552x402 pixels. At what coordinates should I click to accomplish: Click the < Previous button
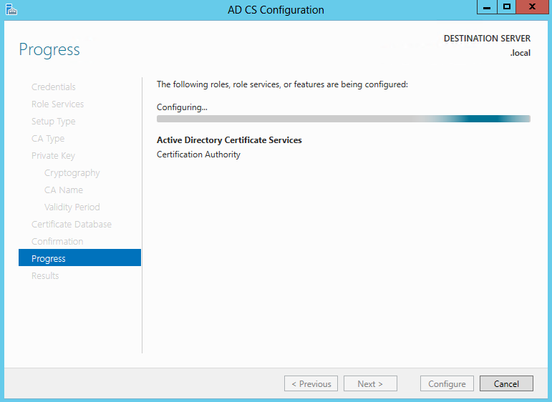(311, 383)
